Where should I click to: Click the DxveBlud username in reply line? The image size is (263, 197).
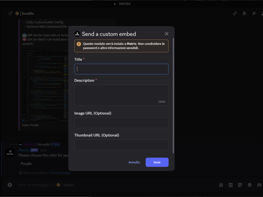[30, 144]
